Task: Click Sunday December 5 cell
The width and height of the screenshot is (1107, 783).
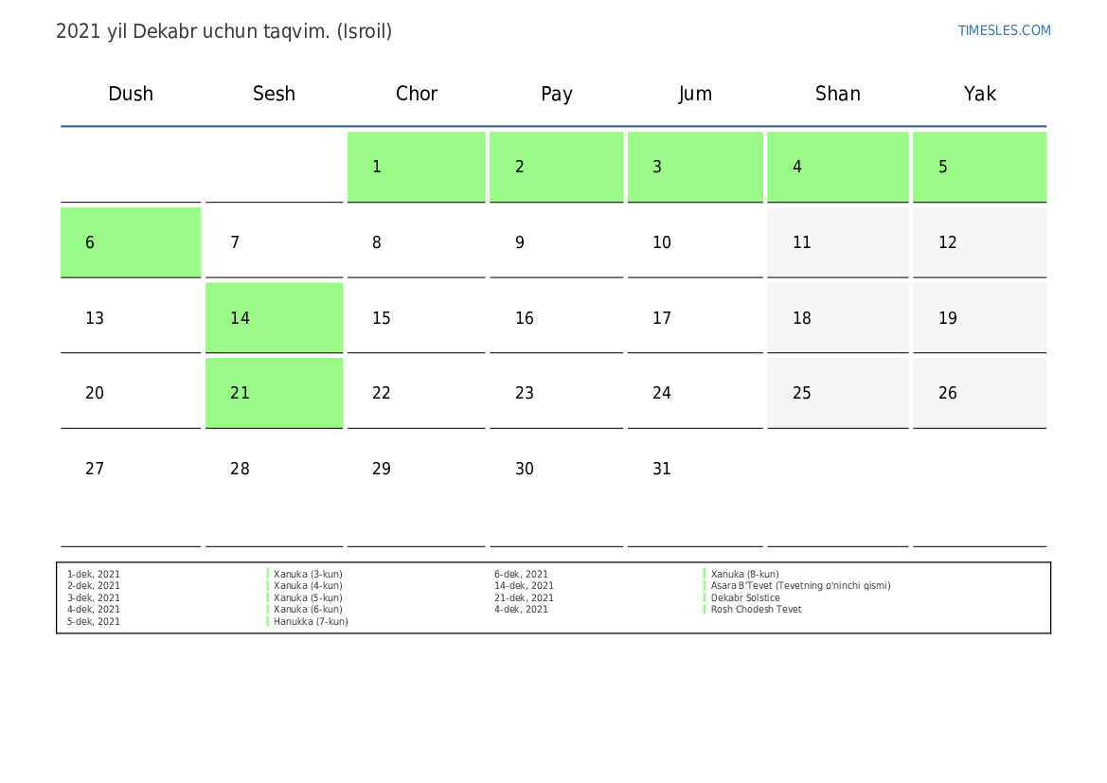Action: click(x=979, y=167)
